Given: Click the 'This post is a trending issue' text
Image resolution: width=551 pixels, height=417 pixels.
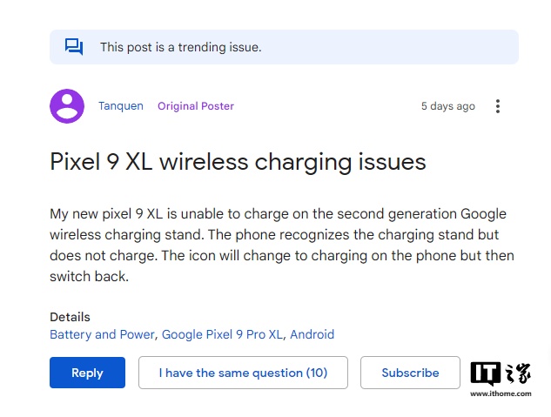Looking at the screenshot, I should [x=180, y=47].
